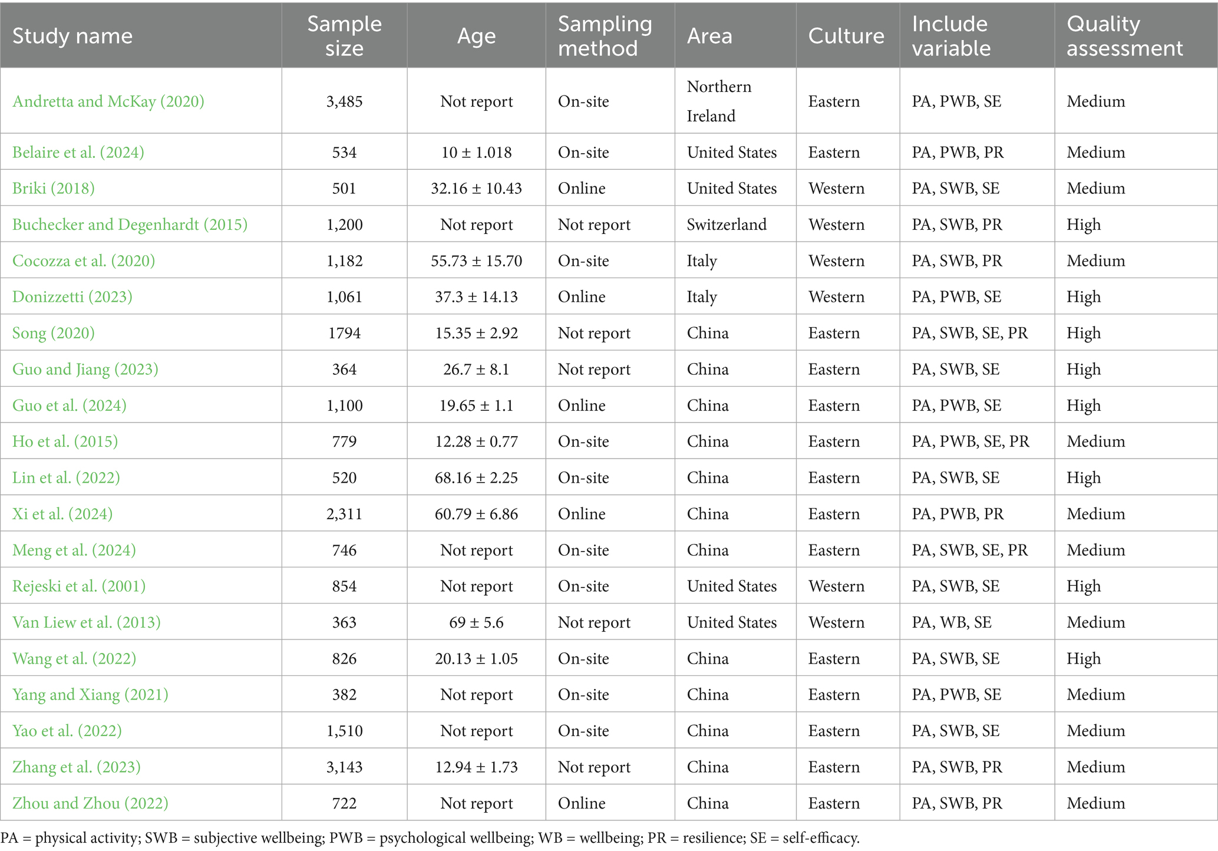
Task: Click the Cocozza et al. (2020) link
Action: (x=84, y=260)
